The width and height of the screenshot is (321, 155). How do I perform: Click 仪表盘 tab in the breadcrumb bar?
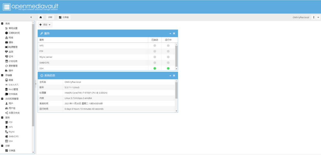[64, 17]
